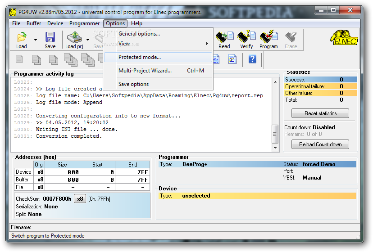This screenshot has width=373, height=252.
Task: Click the ELNEC tiger logo
Action: (x=344, y=37)
